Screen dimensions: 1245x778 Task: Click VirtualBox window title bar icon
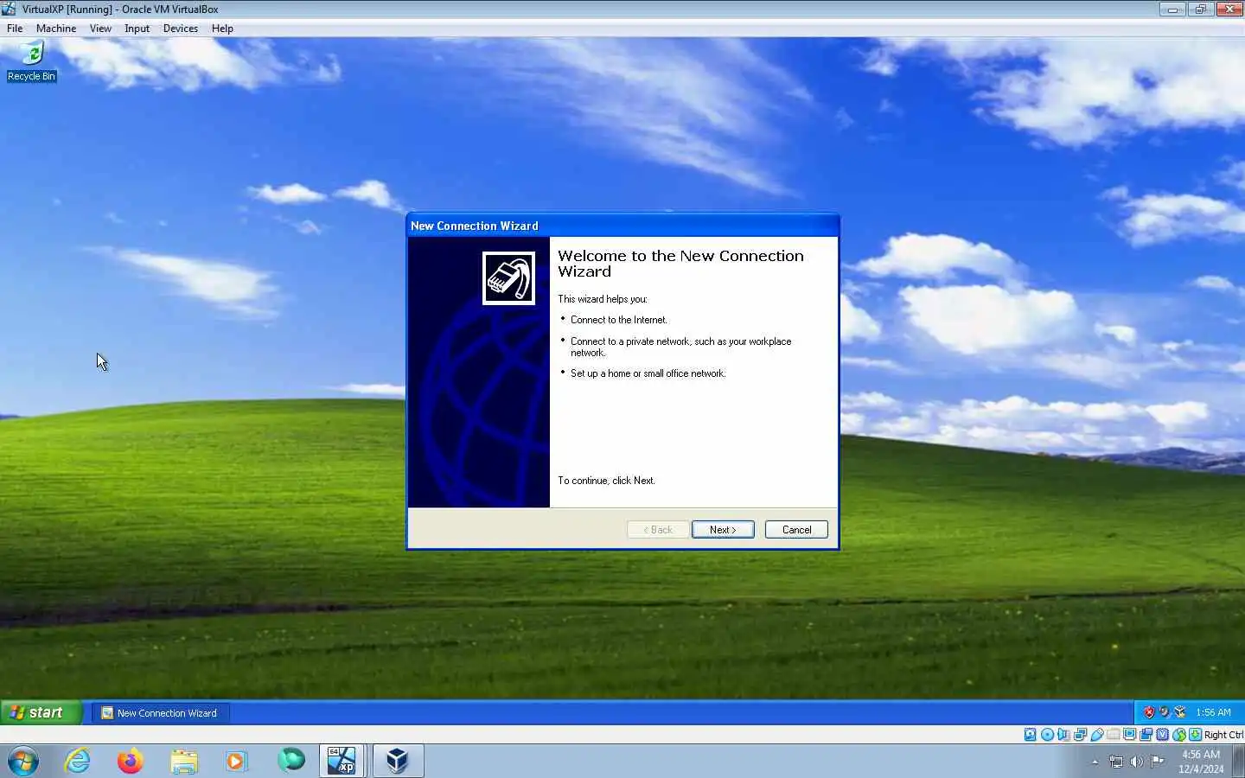tap(10, 10)
